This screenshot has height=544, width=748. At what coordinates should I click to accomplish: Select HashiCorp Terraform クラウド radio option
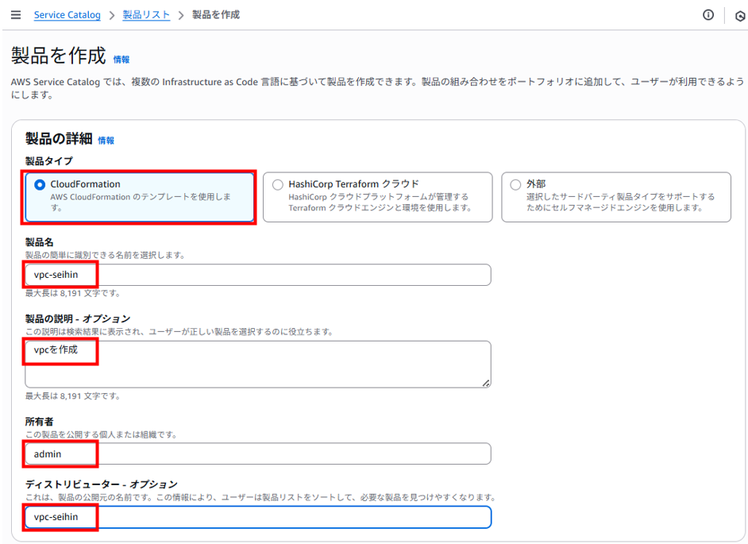point(278,185)
